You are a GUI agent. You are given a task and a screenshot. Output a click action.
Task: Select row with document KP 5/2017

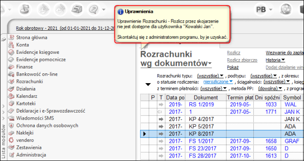pos(222,126)
